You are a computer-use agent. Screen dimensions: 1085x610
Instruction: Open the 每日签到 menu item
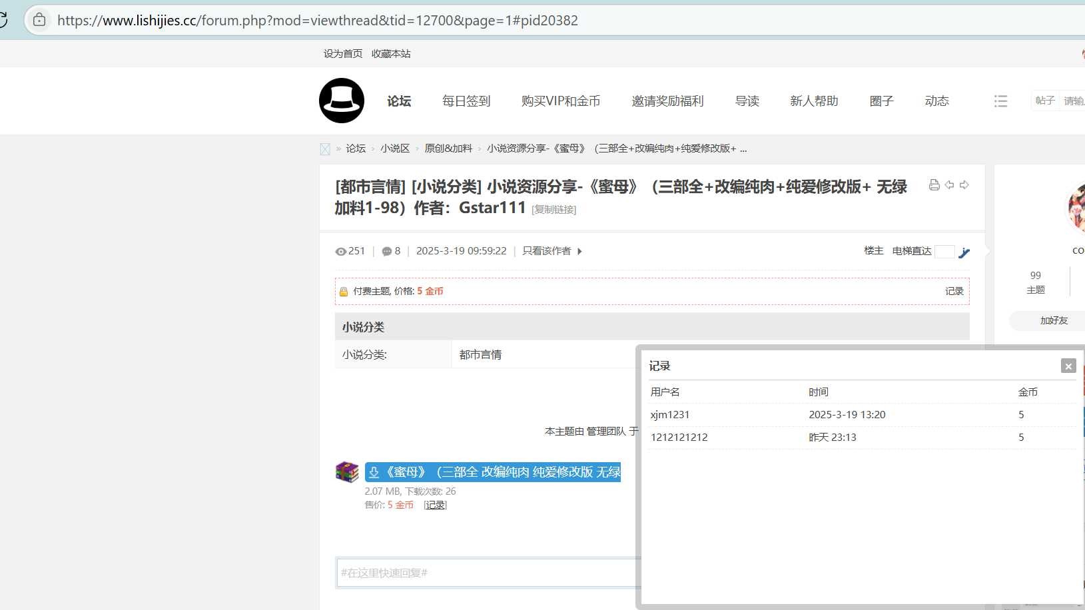pos(466,101)
